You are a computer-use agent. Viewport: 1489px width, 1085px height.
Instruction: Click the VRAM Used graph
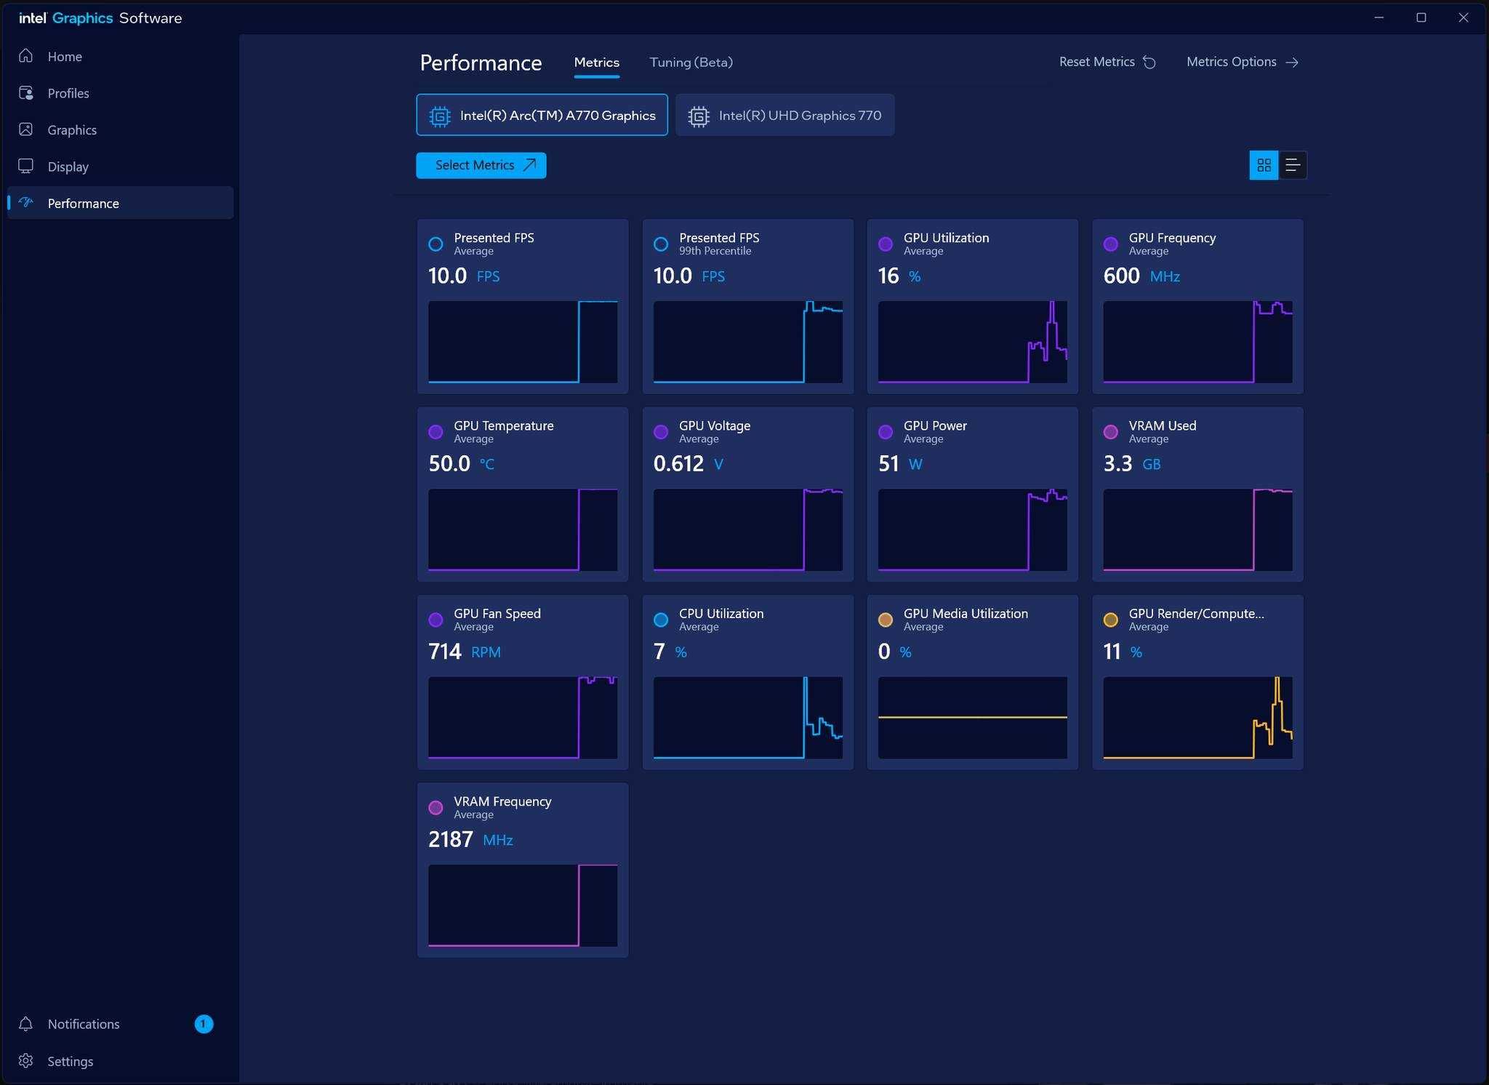click(x=1197, y=529)
